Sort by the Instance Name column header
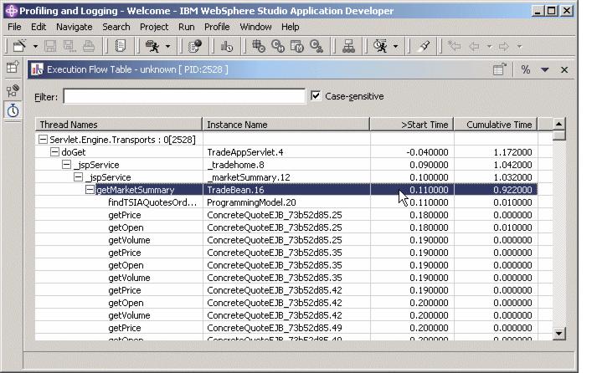Screen dimensions: 597x373 point(286,125)
